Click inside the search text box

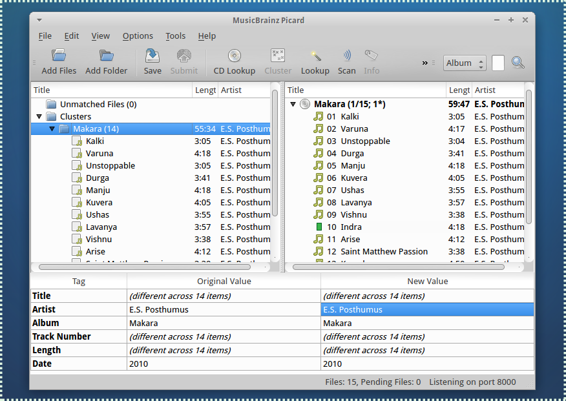(x=498, y=63)
